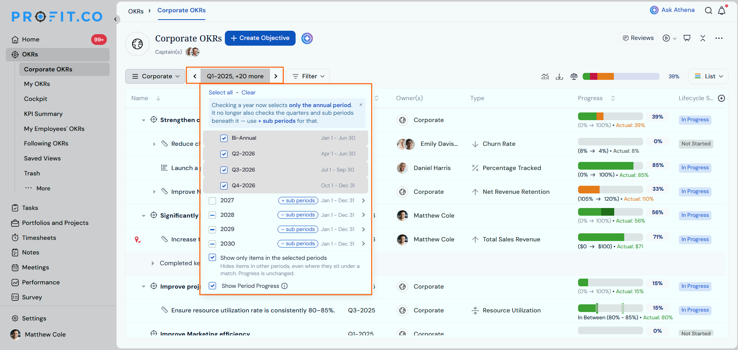This screenshot has height=350, width=738.
Task: Click the Create Objective button
Action: pyautogui.click(x=260, y=38)
